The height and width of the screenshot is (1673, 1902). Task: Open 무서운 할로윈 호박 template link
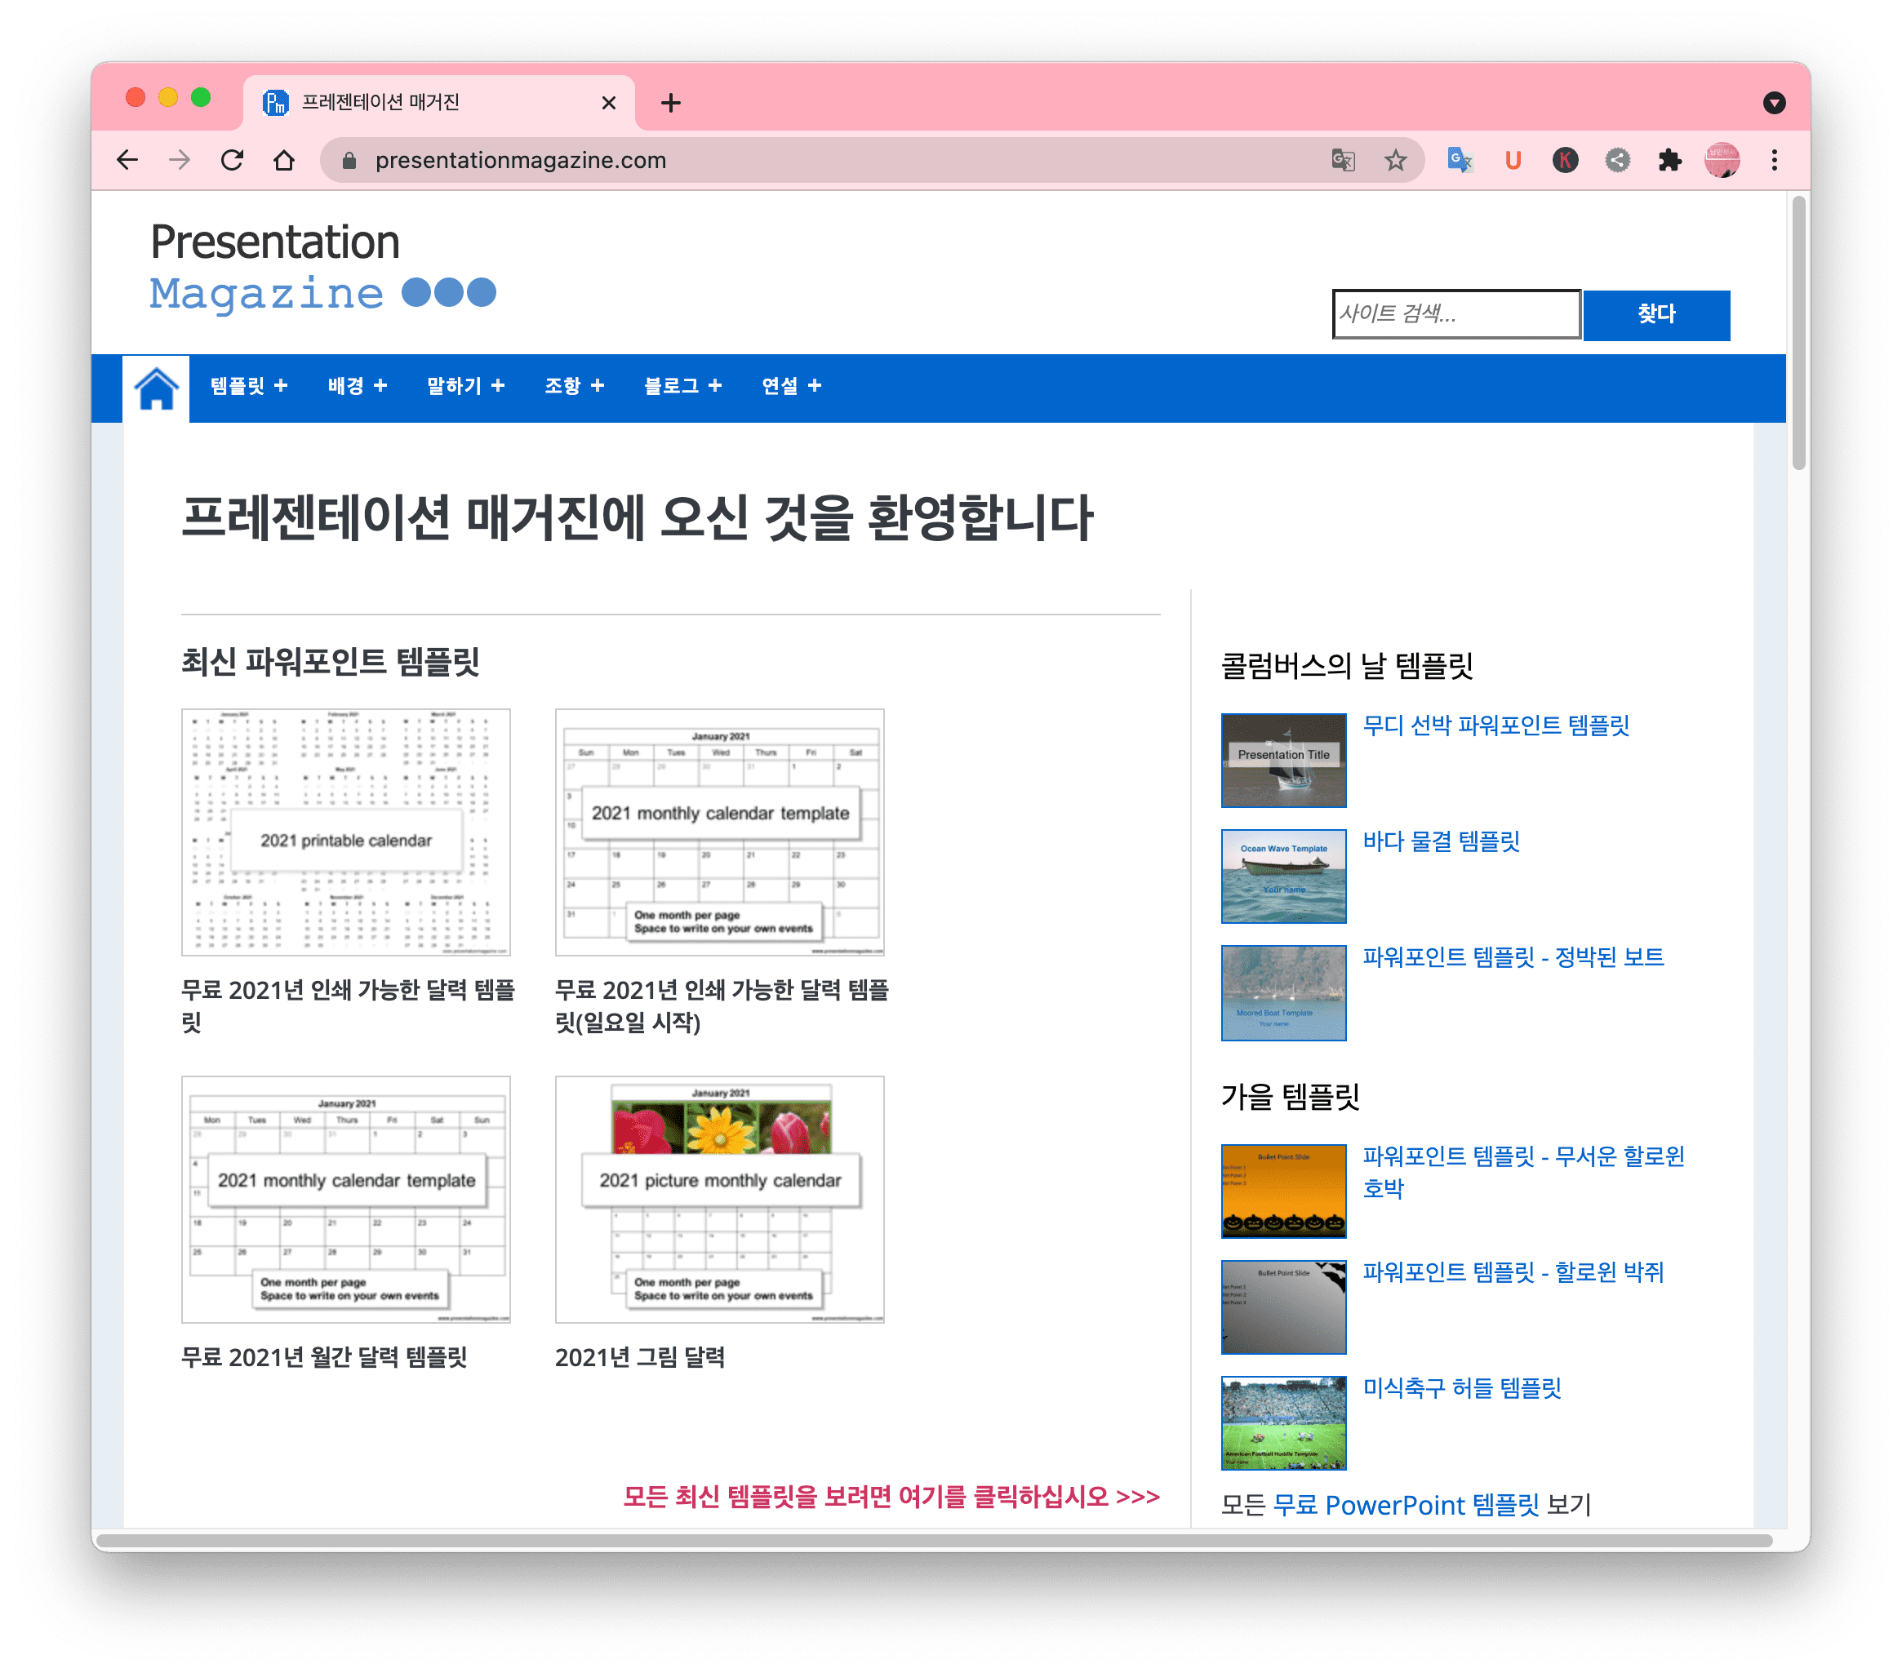pos(1523,1173)
